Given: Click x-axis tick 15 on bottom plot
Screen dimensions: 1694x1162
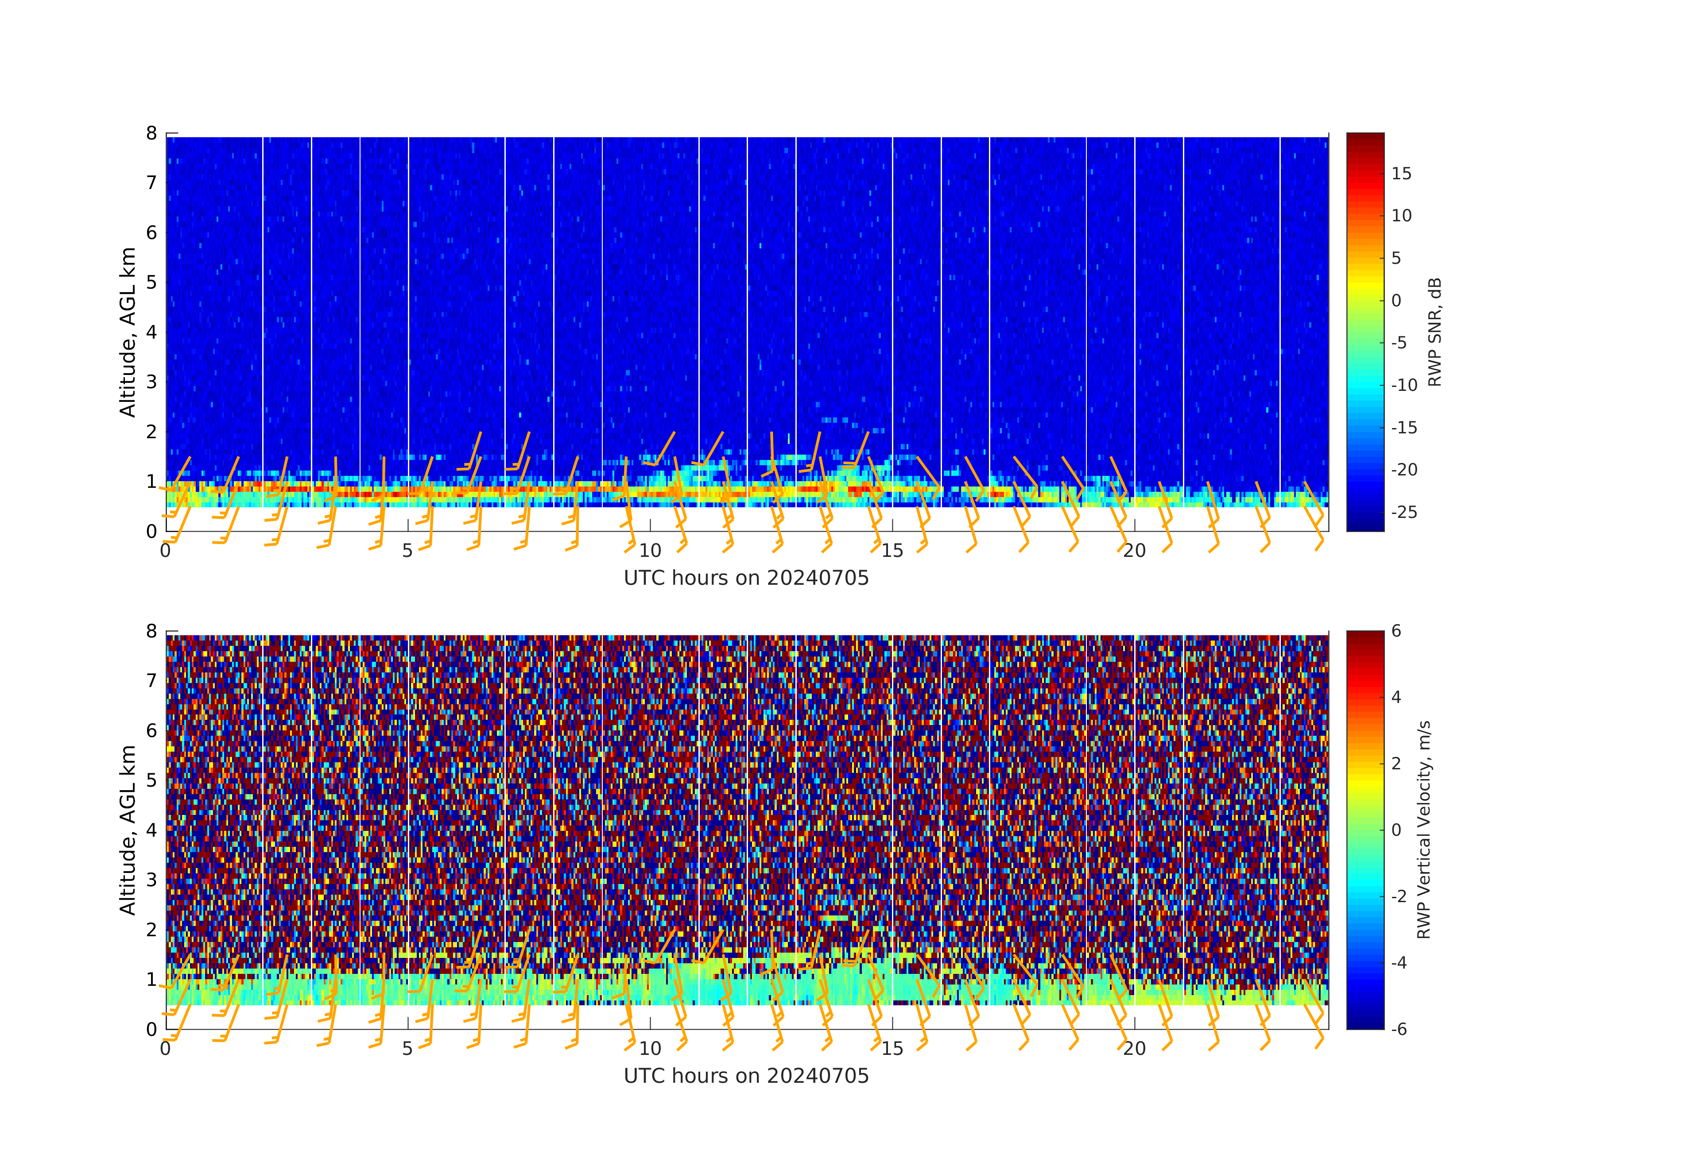Looking at the screenshot, I should (x=892, y=1048).
